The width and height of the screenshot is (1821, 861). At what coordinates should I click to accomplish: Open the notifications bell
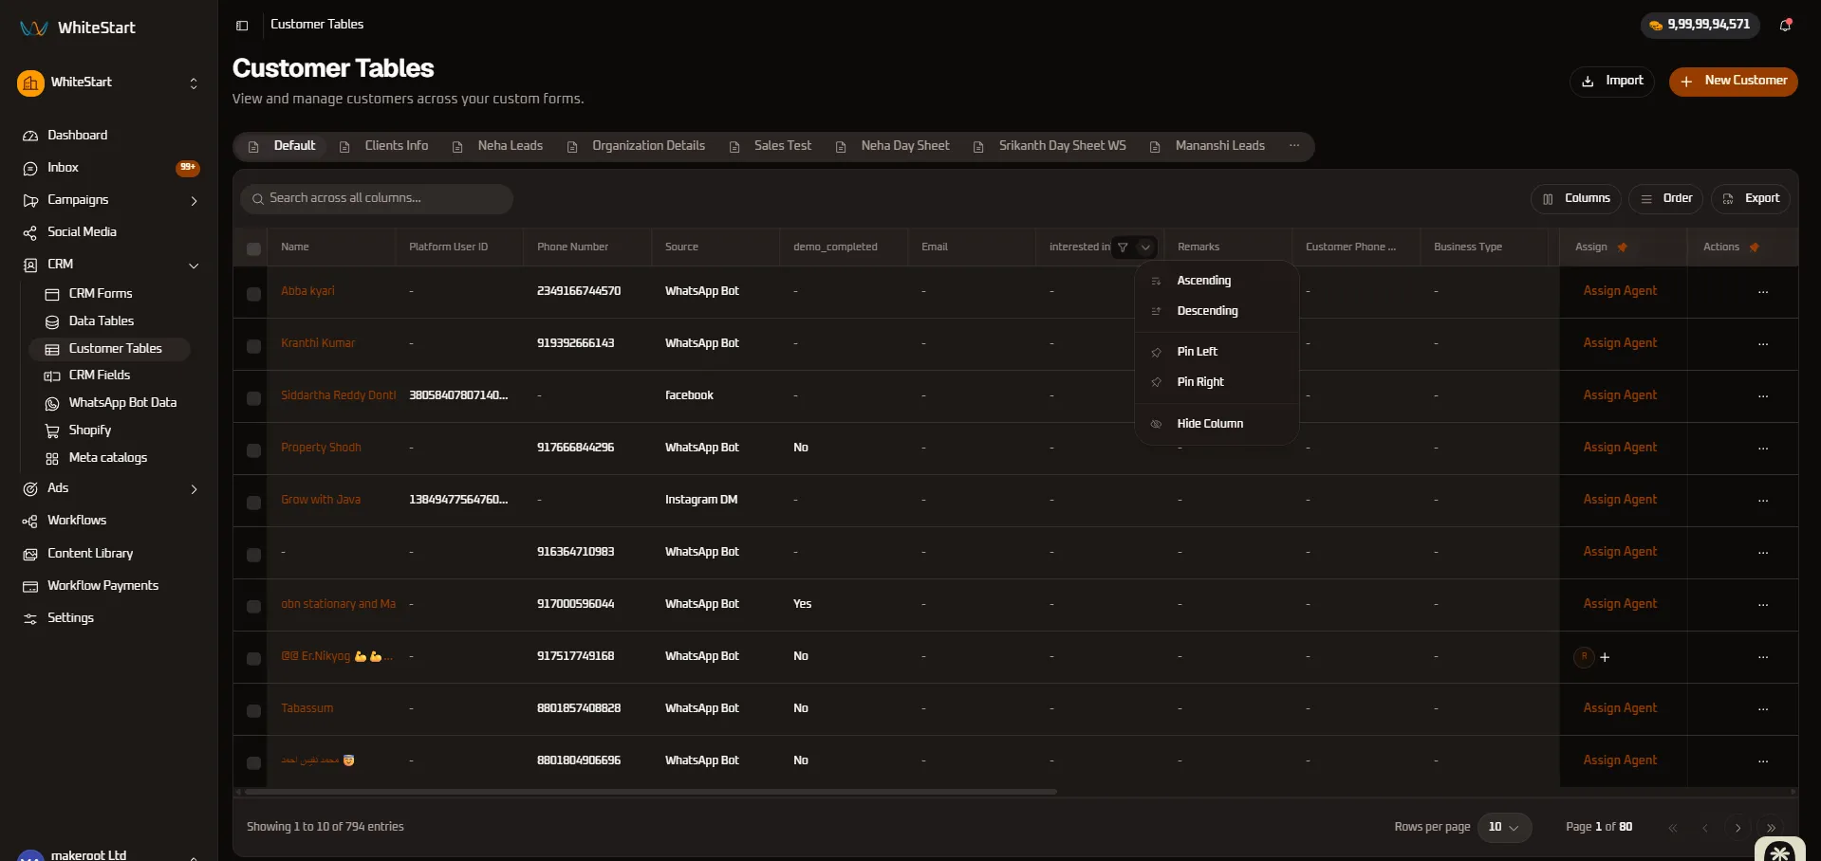coord(1785,26)
